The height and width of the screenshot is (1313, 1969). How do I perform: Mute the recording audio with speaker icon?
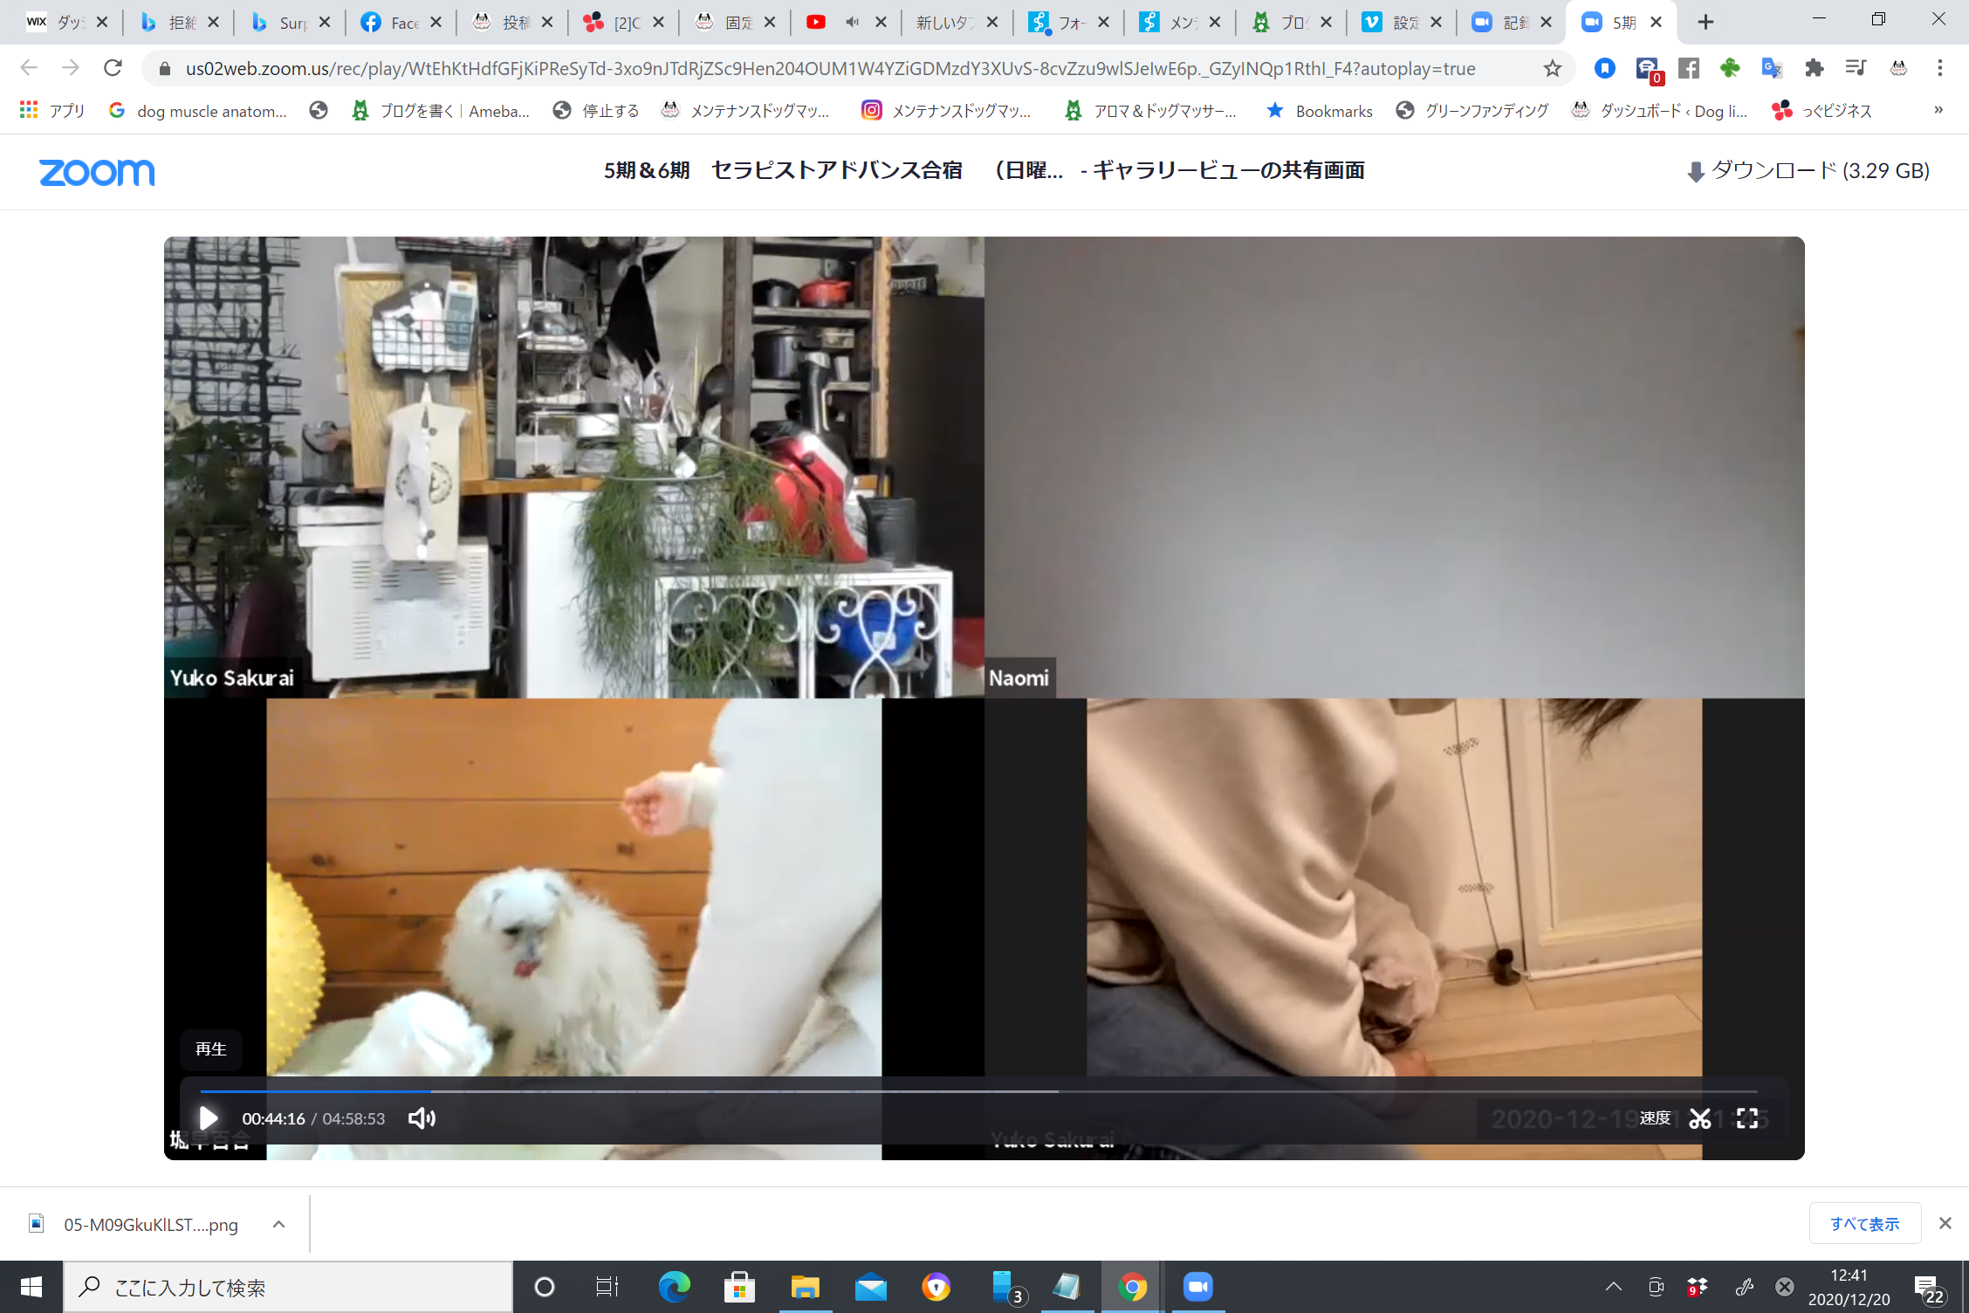click(422, 1118)
